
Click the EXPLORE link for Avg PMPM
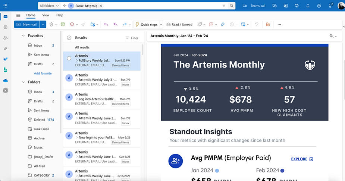(x=302, y=159)
